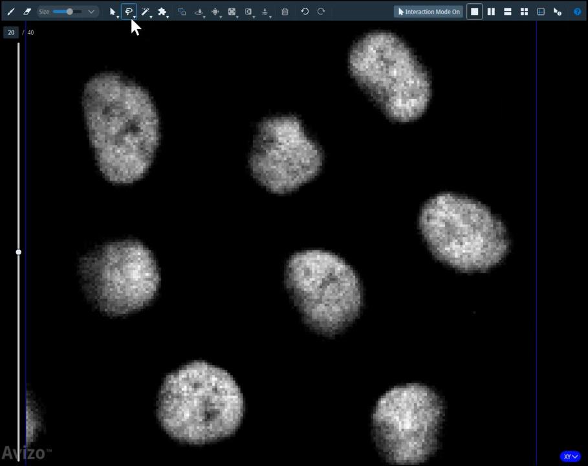
Task: Open the blue help icon
Action: click(x=577, y=12)
